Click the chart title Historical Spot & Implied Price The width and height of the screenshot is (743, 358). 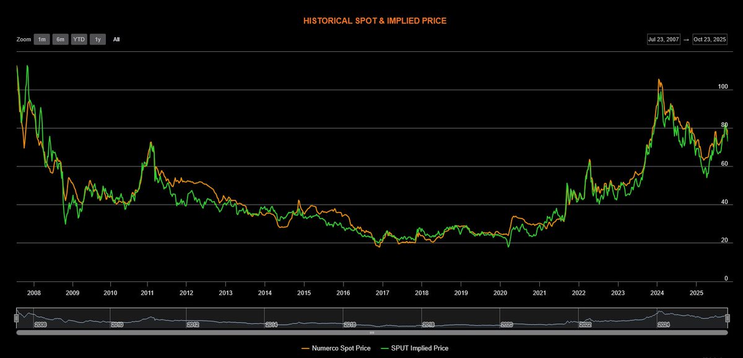pyautogui.click(x=375, y=20)
